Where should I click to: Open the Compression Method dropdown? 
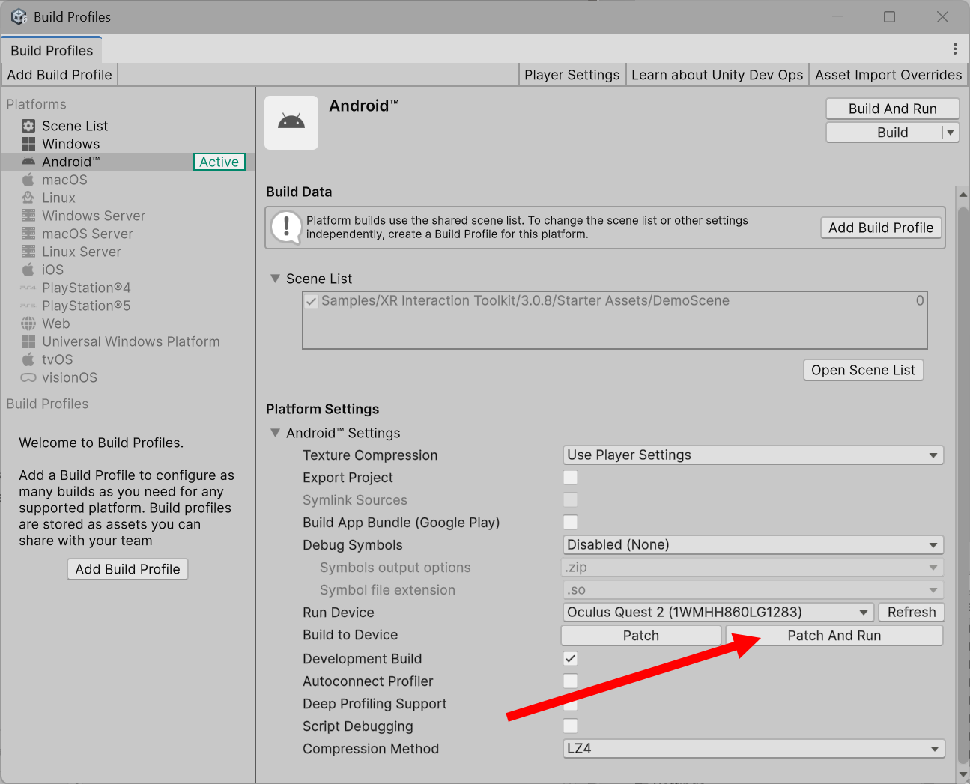(754, 749)
